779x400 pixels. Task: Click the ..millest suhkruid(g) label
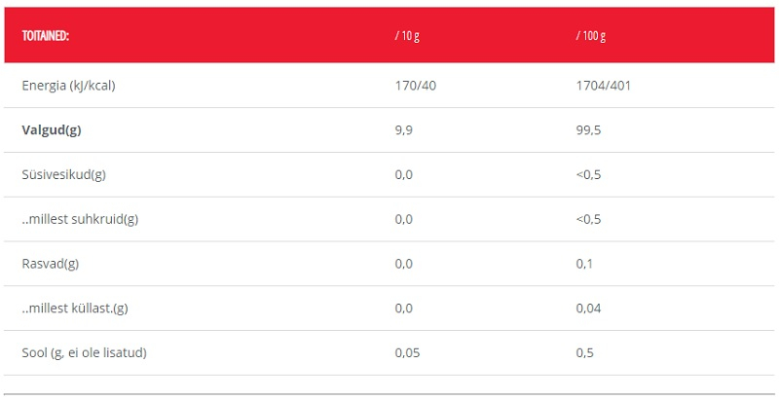pyautogui.click(x=80, y=219)
